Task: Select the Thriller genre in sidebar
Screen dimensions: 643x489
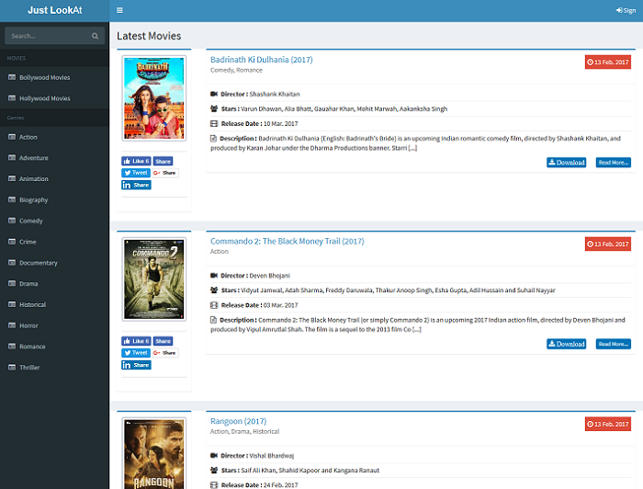Action: (x=29, y=368)
